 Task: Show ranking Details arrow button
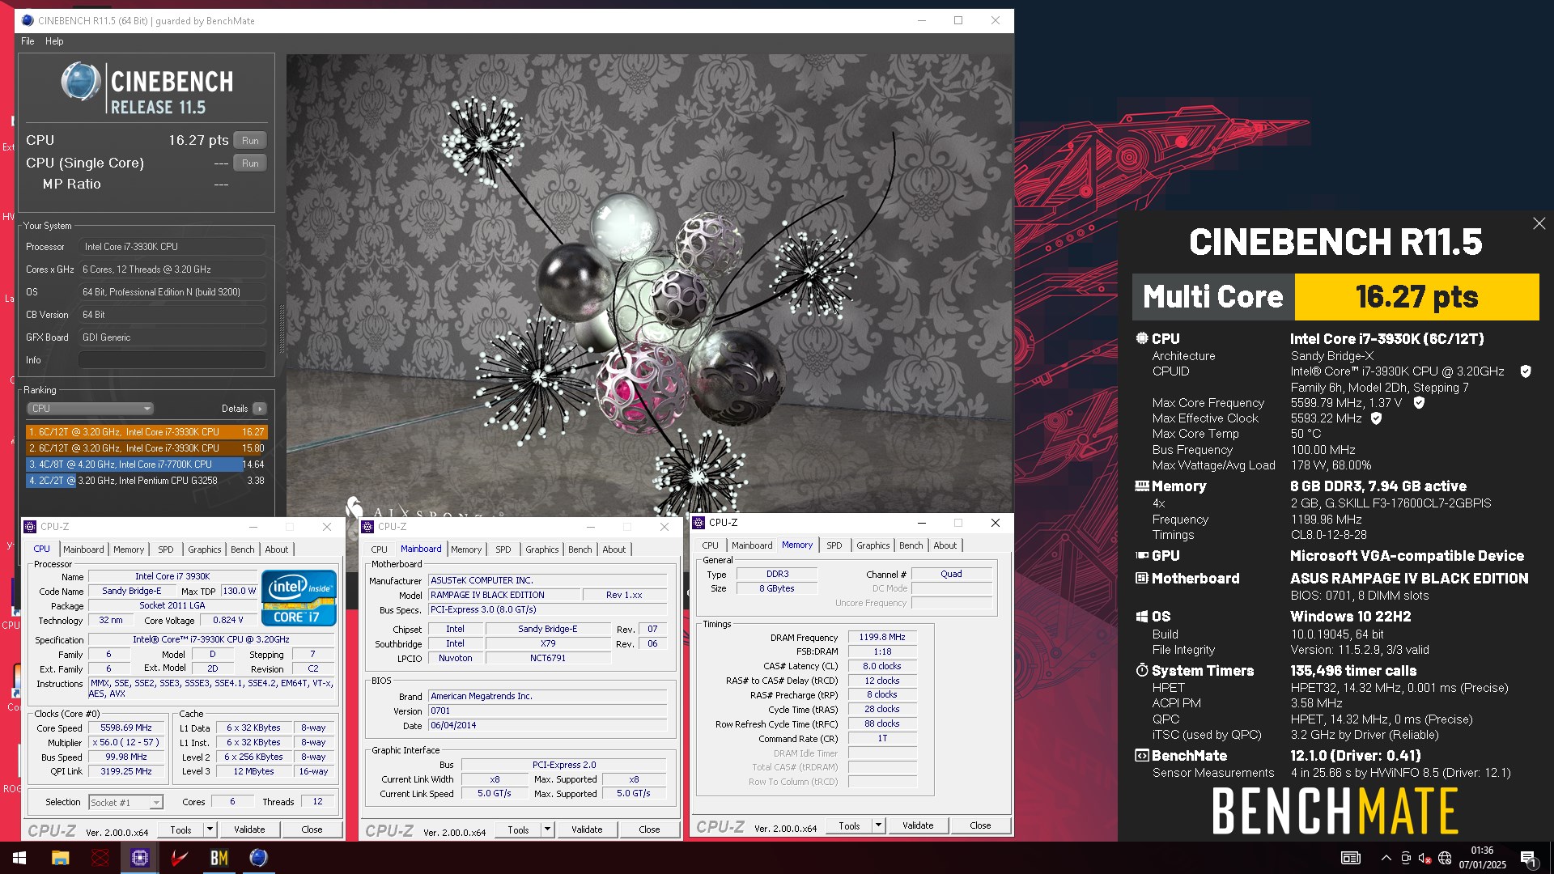click(x=259, y=409)
